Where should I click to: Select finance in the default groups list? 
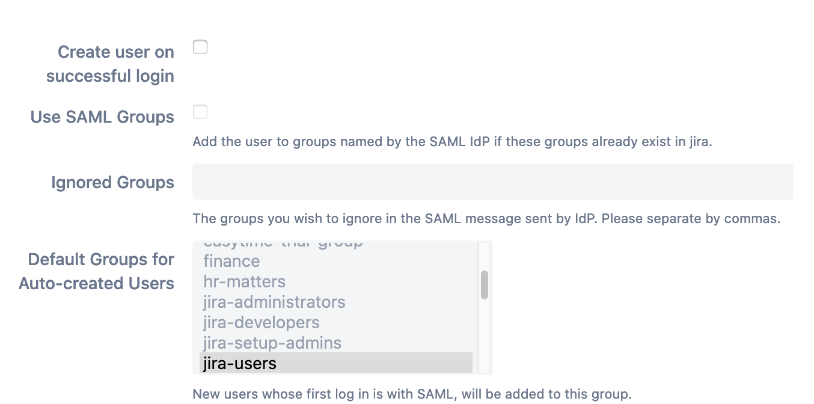[231, 262]
